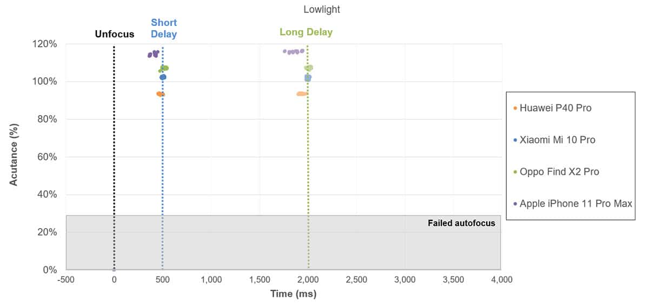Select the Oppo Find X2 Pro legend entry
The height and width of the screenshot is (303, 649).
point(559,172)
